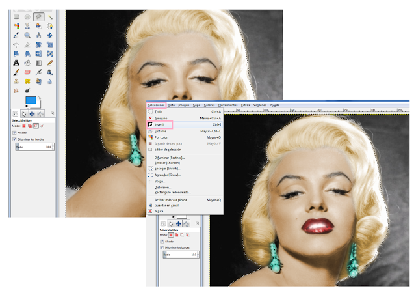
Task: Open the Seleccionar menu
Action: point(156,105)
